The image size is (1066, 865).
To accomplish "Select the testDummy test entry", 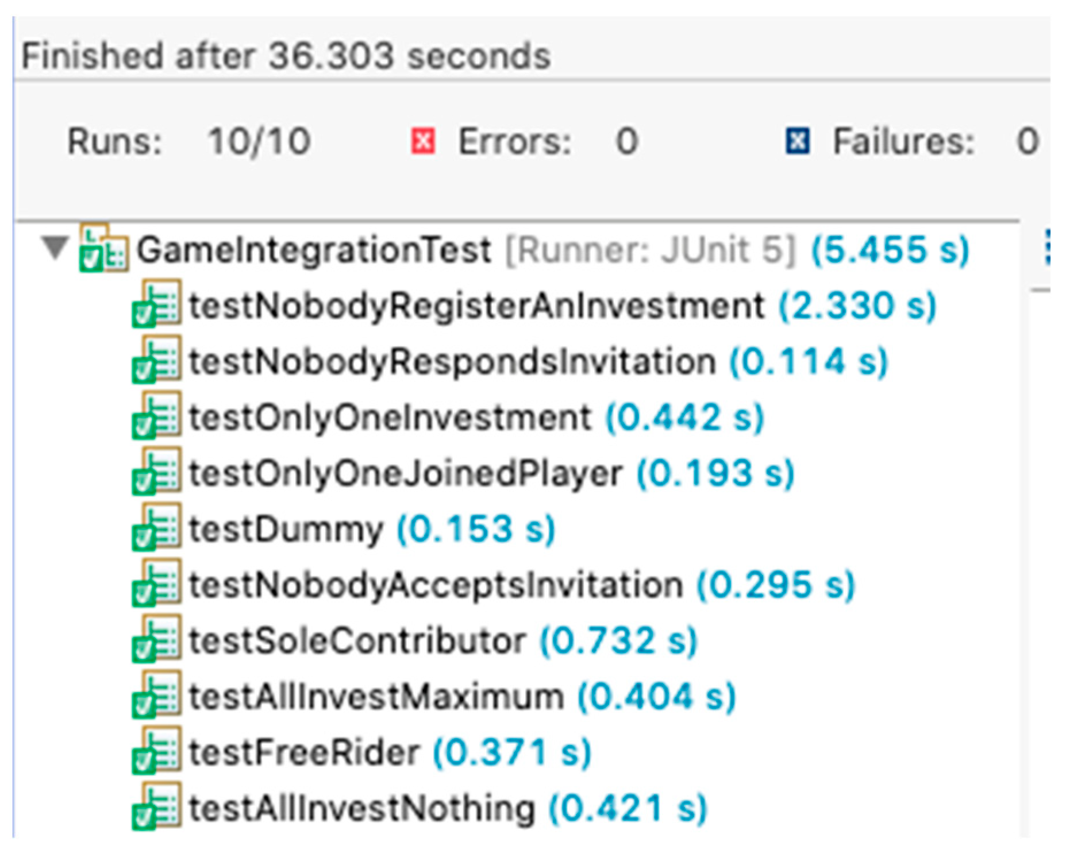I will [286, 529].
